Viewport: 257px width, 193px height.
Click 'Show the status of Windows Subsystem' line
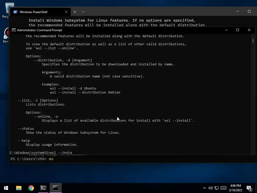tap(73, 133)
